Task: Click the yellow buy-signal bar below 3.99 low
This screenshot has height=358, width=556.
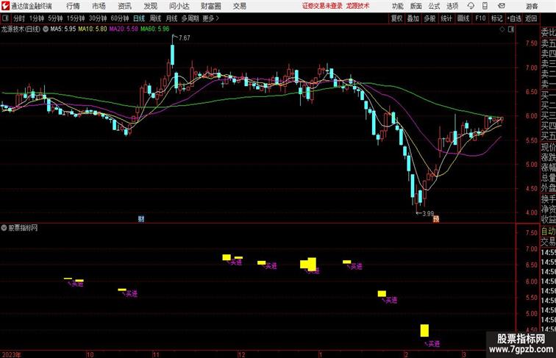Action: pyautogui.click(x=424, y=331)
